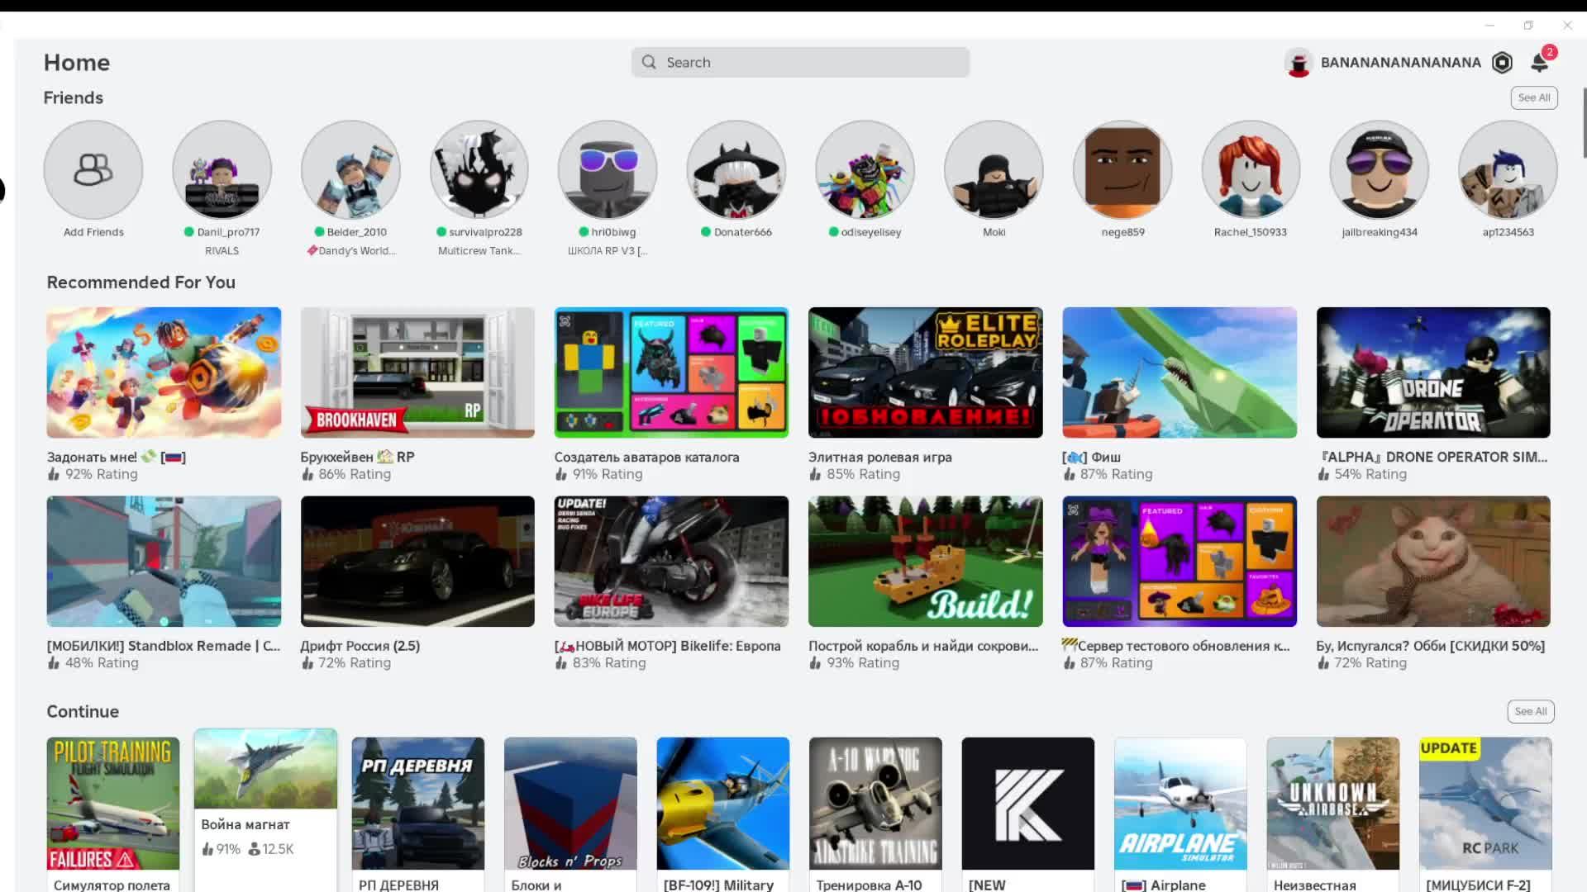The height and width of the screenshot is (892, 1587).
Task: Open the Elite Roleplay game thumbnail
Action: pyautogui.click(x=925, y=372)
